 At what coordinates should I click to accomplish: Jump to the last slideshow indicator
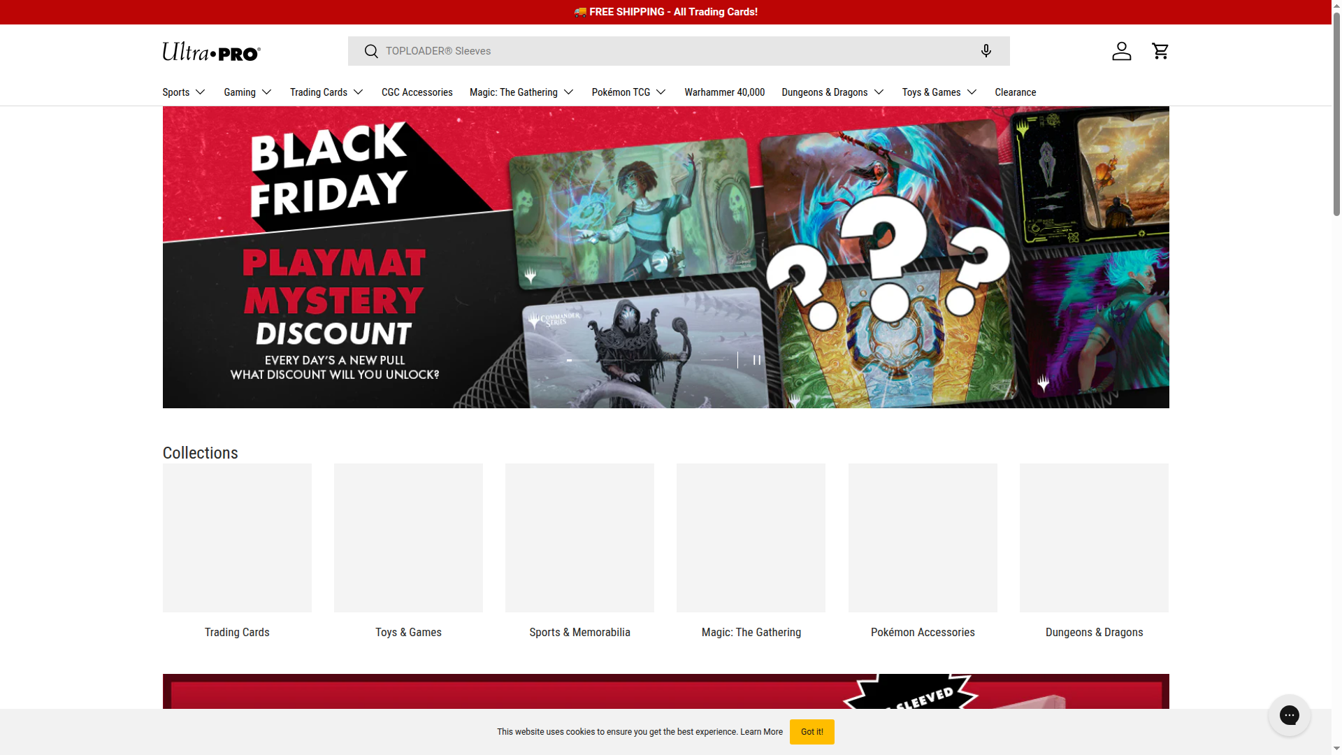[x=712, y=360]
